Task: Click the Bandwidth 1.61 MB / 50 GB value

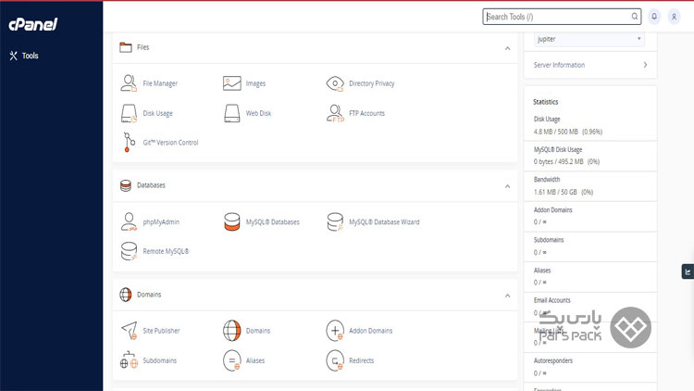Action: 564,192
